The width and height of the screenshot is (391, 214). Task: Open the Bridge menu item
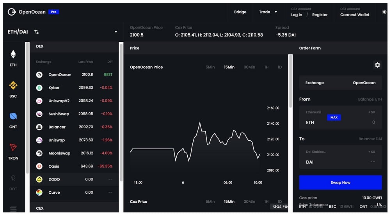[x=240, y=12]
